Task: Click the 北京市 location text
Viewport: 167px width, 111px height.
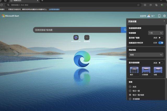Action: pyautogui.click(x=143, y=16)
